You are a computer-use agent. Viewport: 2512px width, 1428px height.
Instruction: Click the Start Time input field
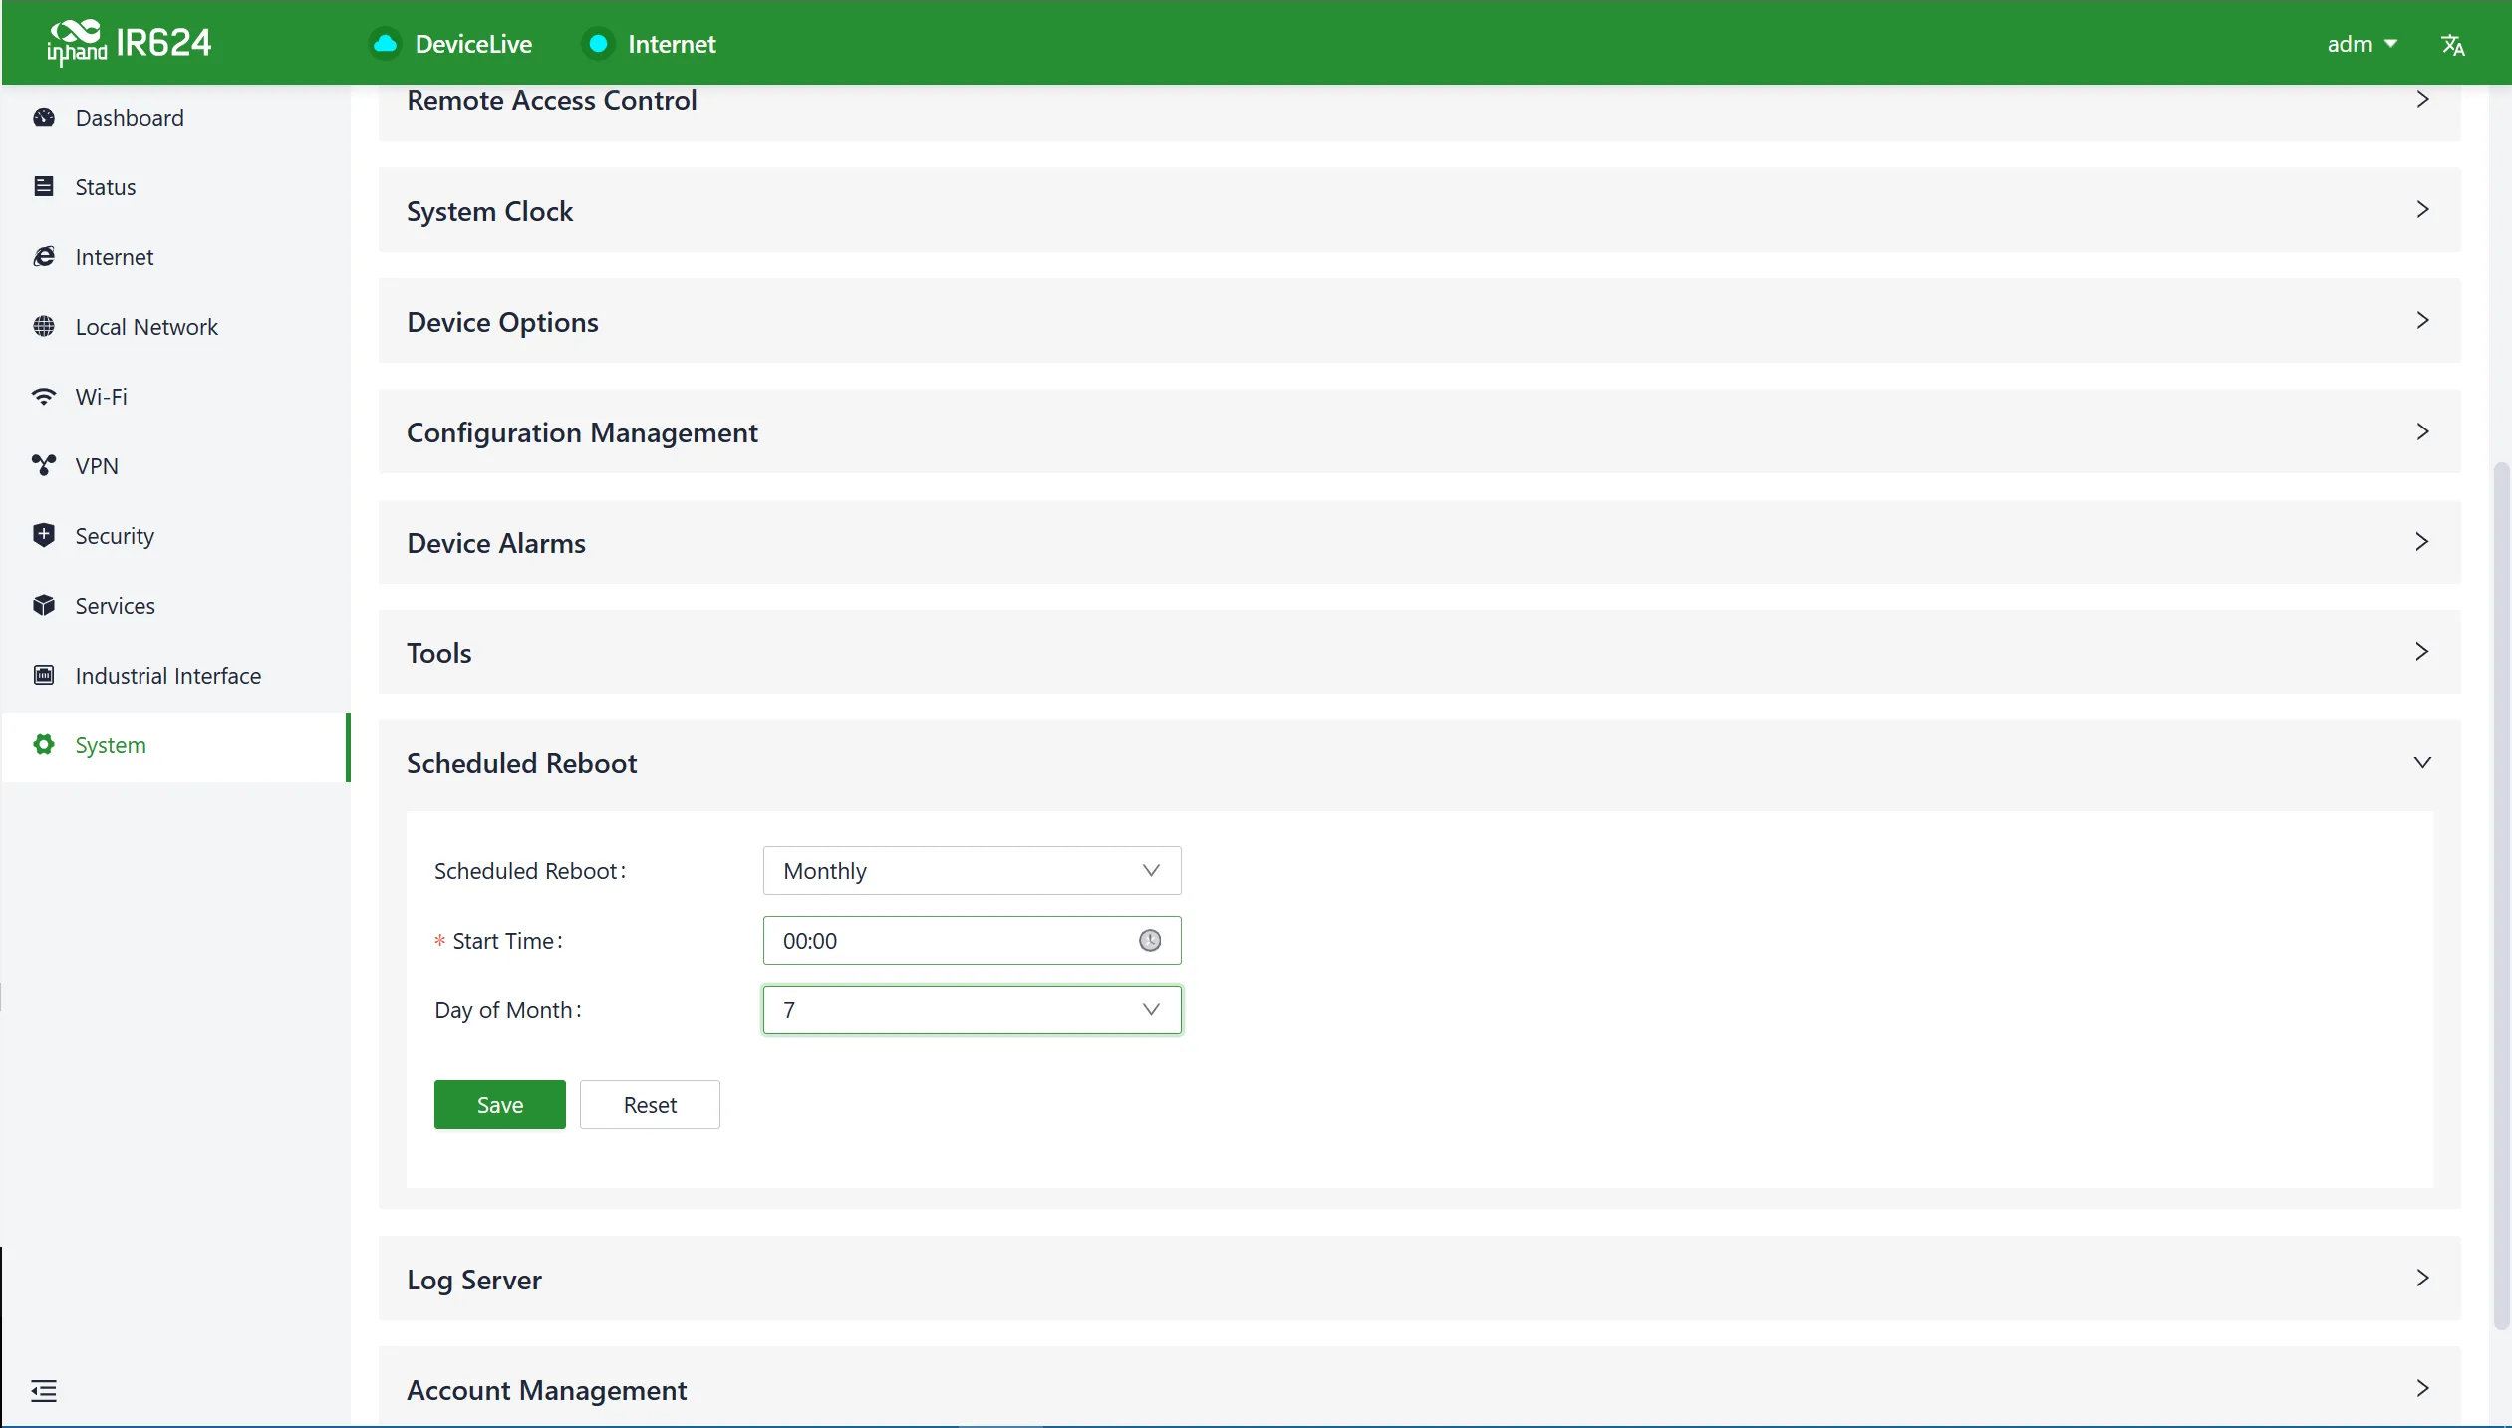click(972, 940)
